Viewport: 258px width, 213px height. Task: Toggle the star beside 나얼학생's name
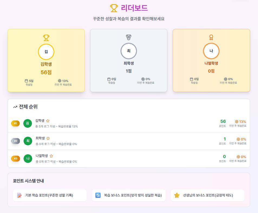pyautogui.click(x=51, y=156)
